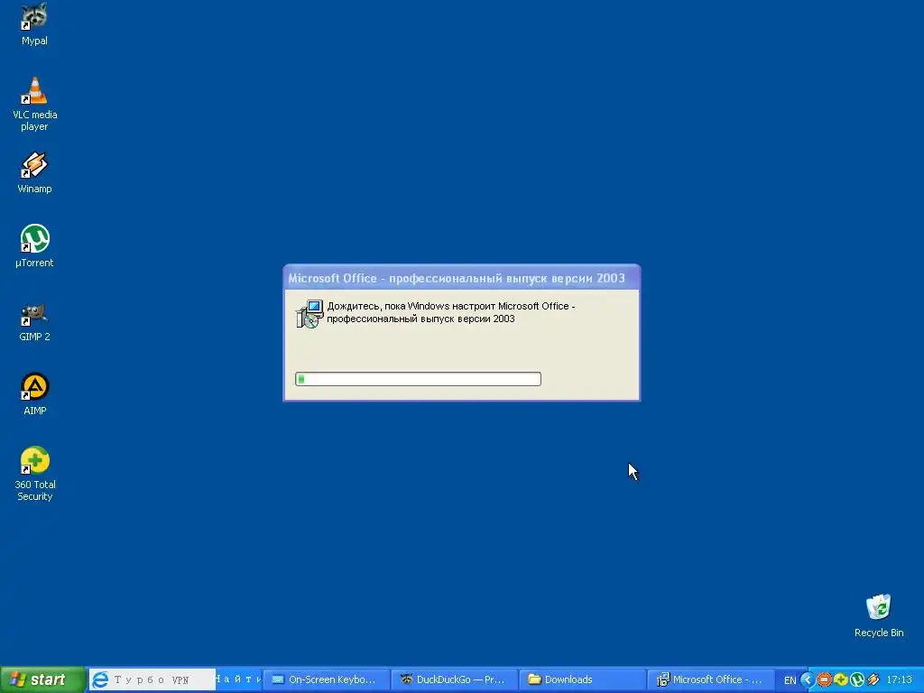The image size is (924, 693).
Task: Click the Winamp tray icon
Action: click(x=873, y=680)
